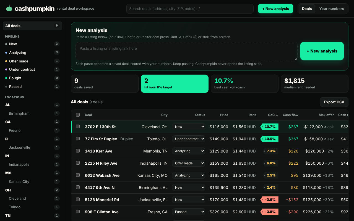This screenshot has height=221, width=354.
Task: Filter locations by Birmingham
Action: [x=32, y=113]
